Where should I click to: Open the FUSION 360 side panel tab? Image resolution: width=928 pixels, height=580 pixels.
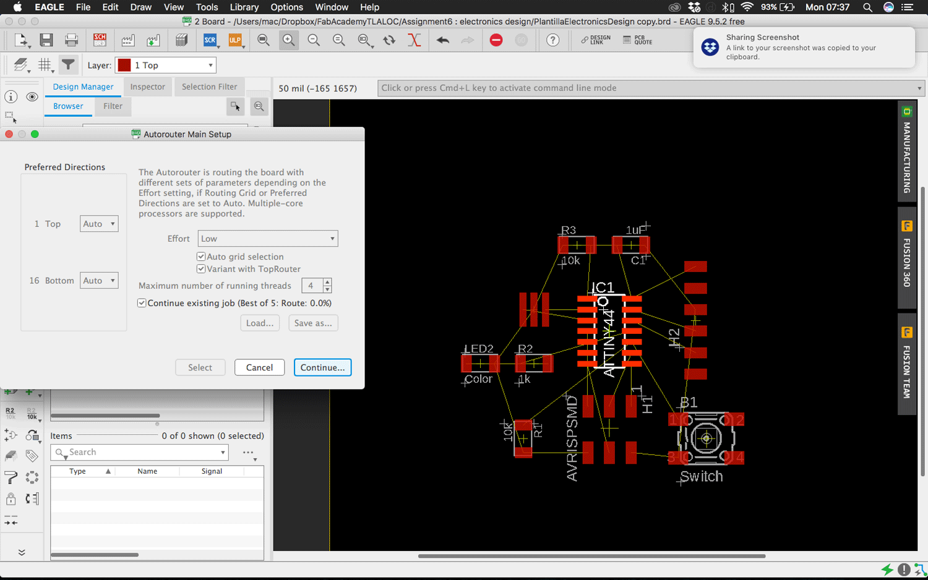pyautogui.click(x=907, y=257)
